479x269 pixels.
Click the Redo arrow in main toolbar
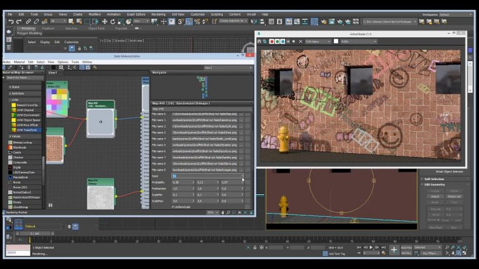(x=19, y=21)
